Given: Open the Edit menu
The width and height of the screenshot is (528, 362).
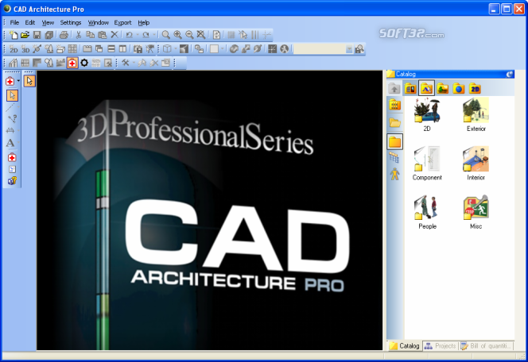Looking at the screenshot, I should [30, 22].
